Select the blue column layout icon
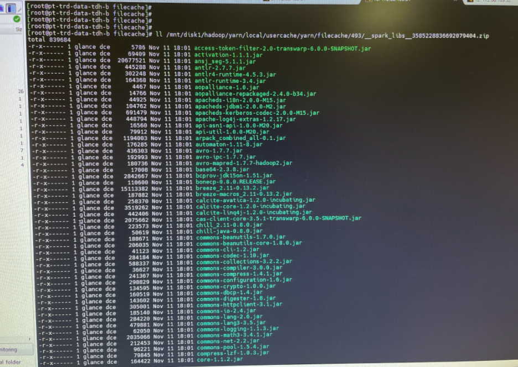 (x=11, y=8)
